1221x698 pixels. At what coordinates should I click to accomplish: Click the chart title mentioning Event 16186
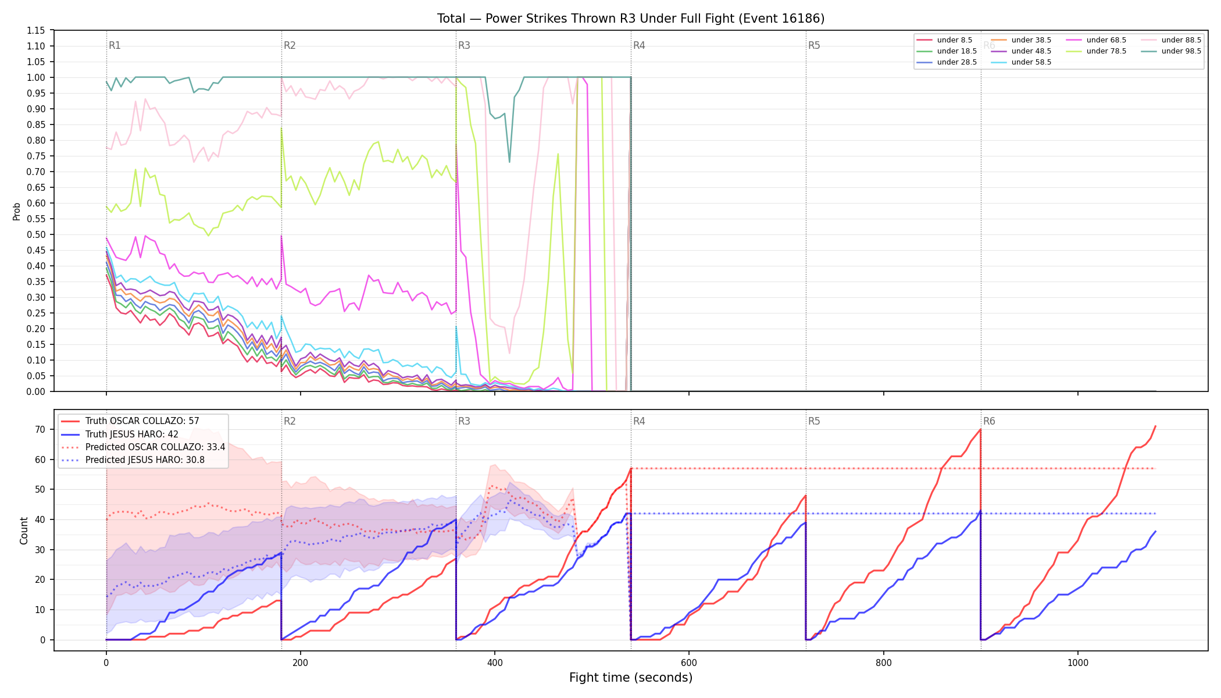coord(631,19)
